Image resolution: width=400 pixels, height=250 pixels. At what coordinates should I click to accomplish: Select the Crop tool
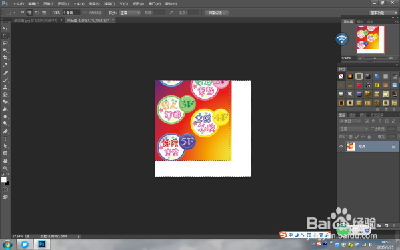pyautogui.click(x=5, y=57)
